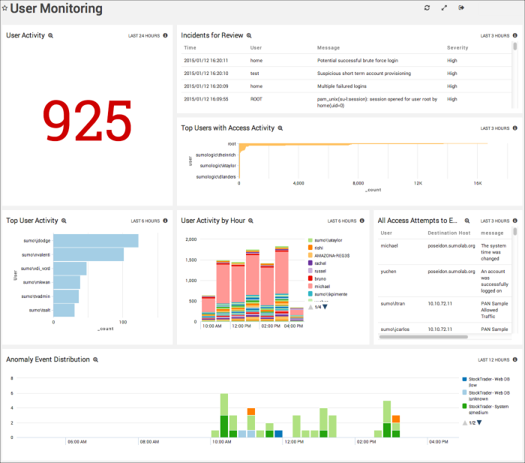Refresh the dashboard with the reload icon

click(427, 8)
